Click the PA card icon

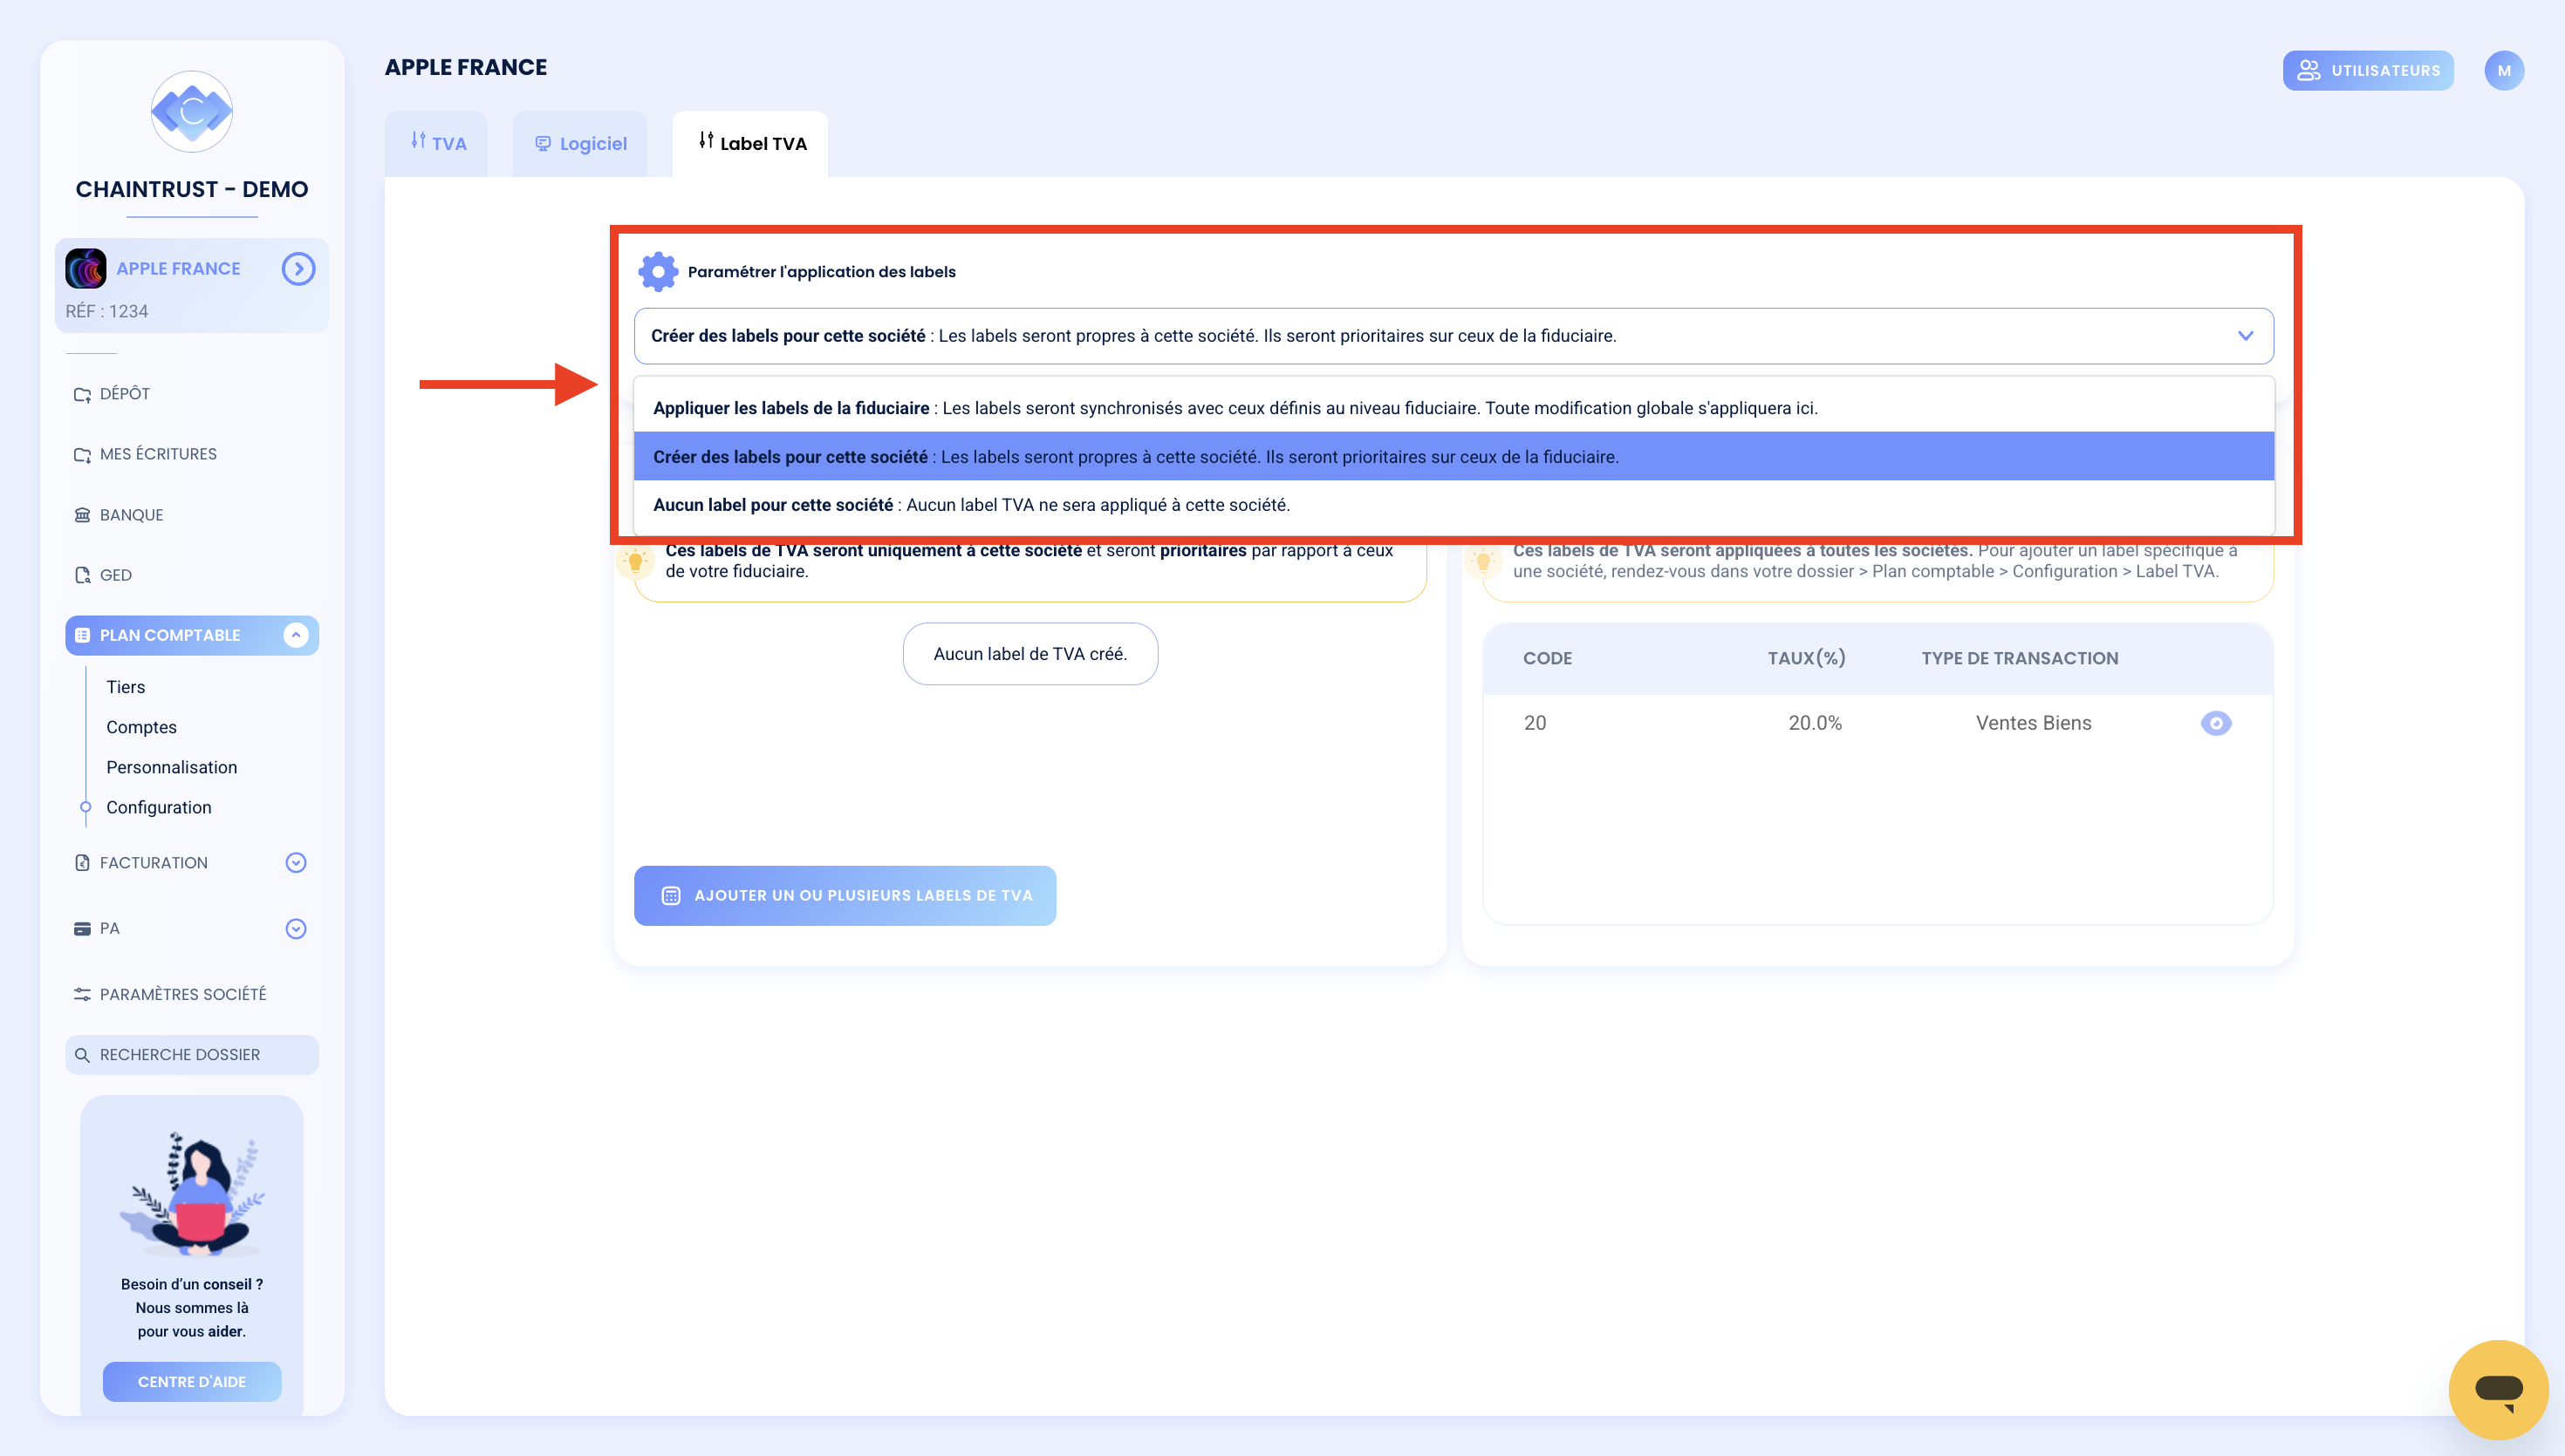pos(82,929)
